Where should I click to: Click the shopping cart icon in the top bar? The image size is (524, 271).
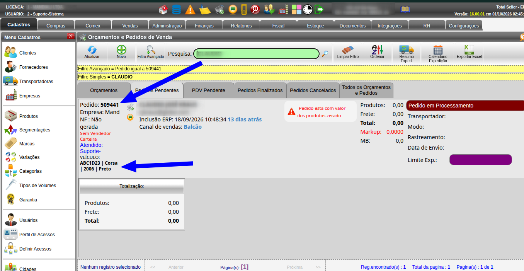pyautogui.click(x=219, y=9)
